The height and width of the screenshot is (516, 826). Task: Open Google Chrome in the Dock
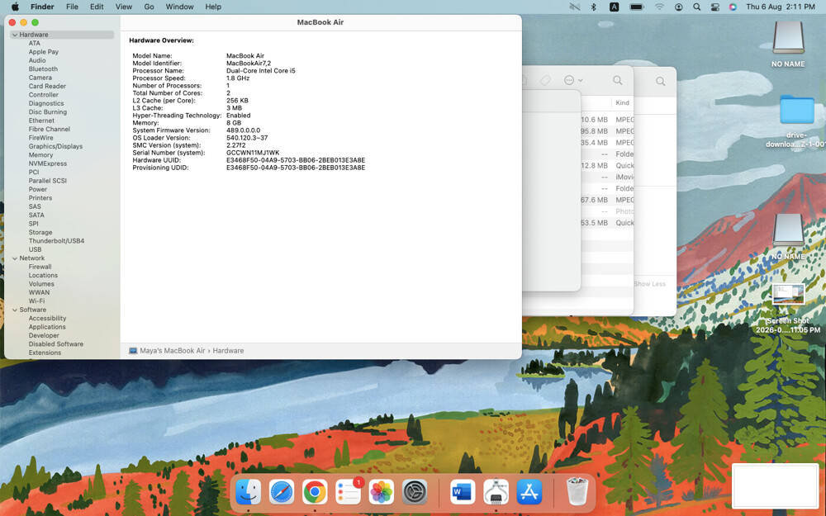pyautogui.click(x=315, y=492)
